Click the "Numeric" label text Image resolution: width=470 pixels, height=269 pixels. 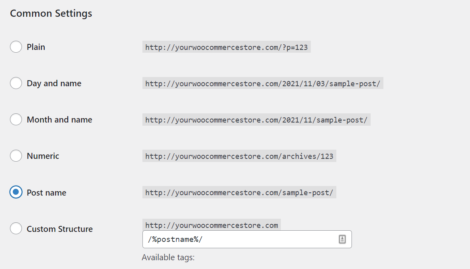pyautogui.click(x=43, y=156)
